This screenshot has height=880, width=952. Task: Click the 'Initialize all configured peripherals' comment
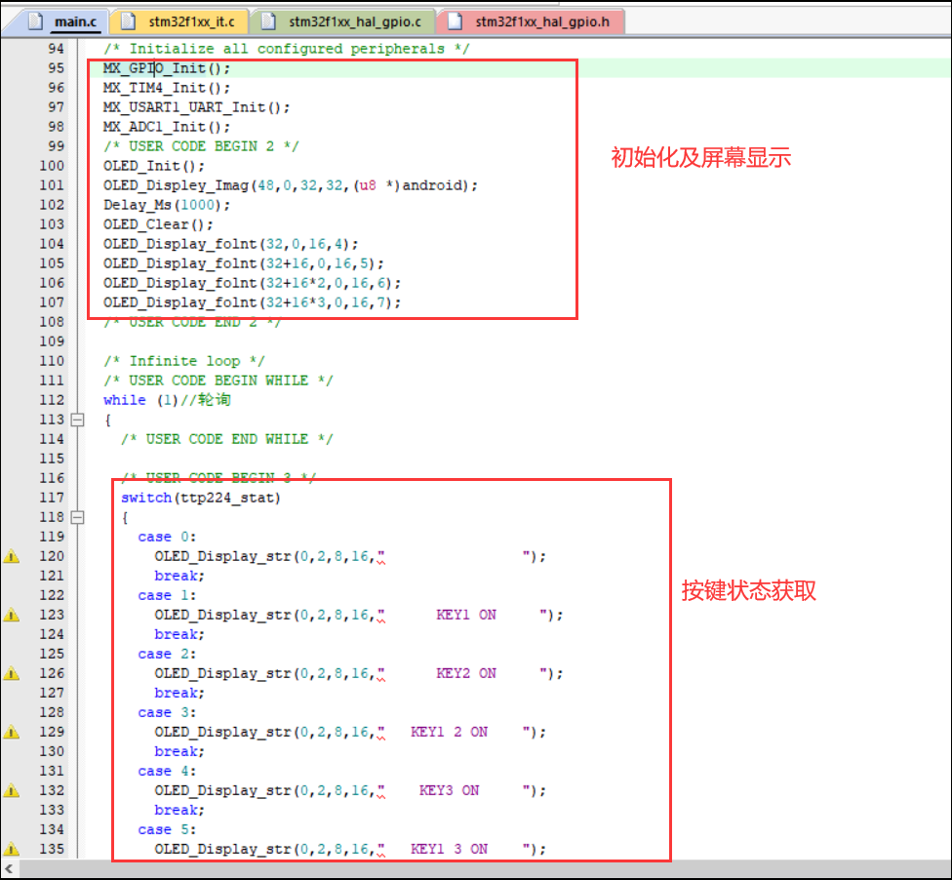[286, 49]
